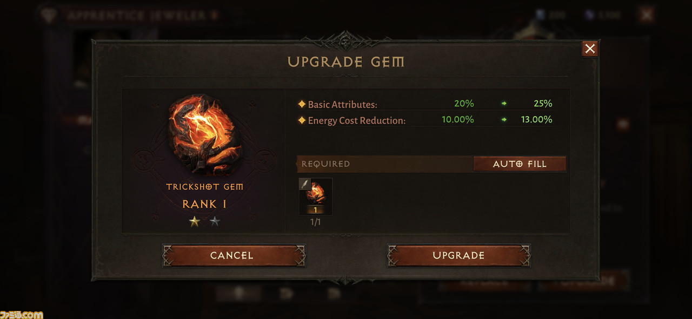Close the Upgrade Gem dialog
692x319 pixels.
pyautogui.click(x=590, y=49)
